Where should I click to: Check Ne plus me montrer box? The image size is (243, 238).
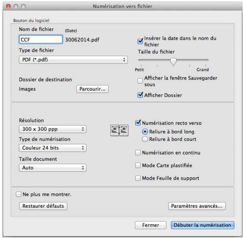tap(19, 194)
